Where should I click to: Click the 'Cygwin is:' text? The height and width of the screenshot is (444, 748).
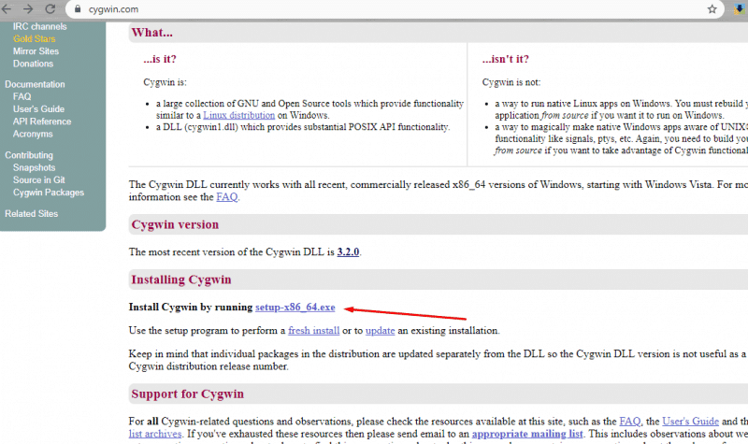tap(165, 82)
